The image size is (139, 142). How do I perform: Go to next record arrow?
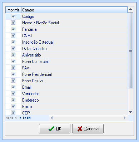click(20, 118)
